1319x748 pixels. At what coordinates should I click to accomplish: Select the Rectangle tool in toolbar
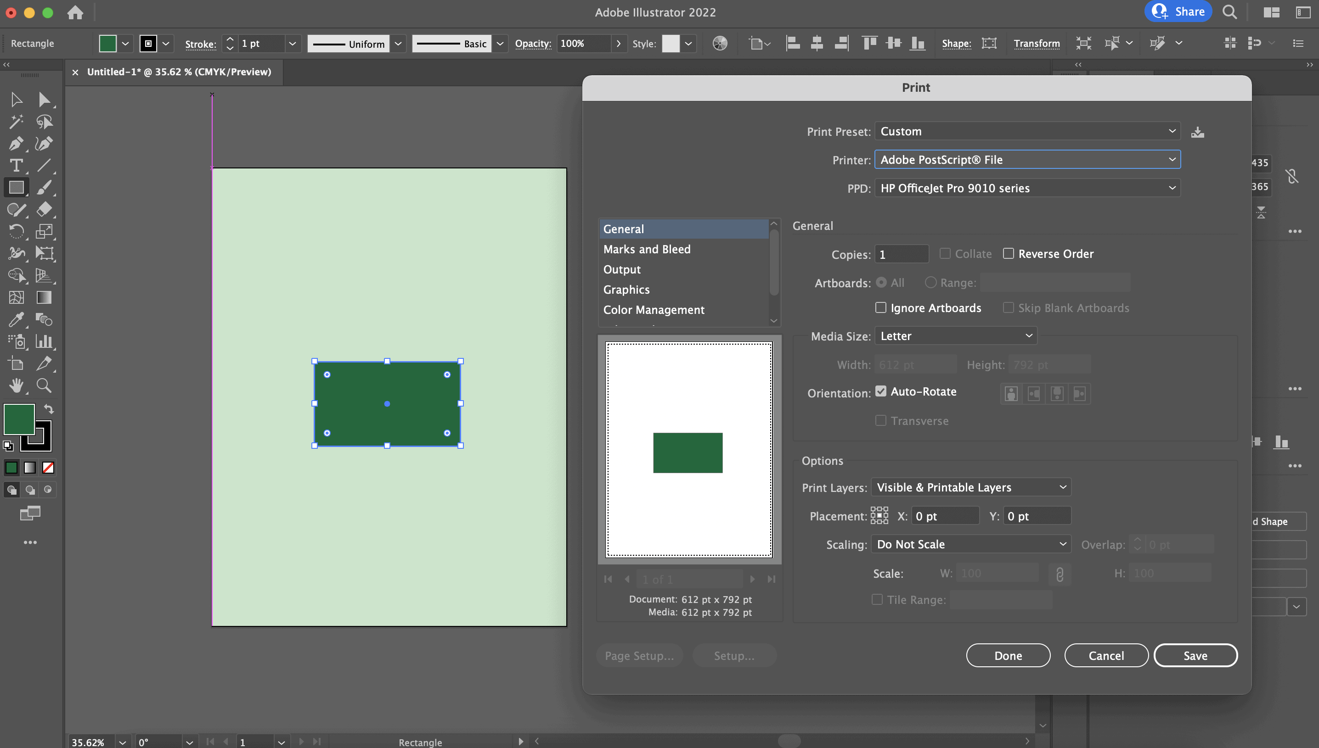point(16,187)
